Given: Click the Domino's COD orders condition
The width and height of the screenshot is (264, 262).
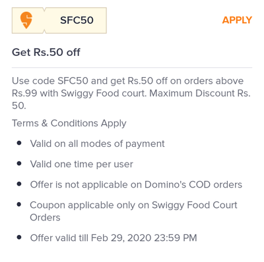Looking at the screenshot, I should pyautogui.click(x=136, y=184).
